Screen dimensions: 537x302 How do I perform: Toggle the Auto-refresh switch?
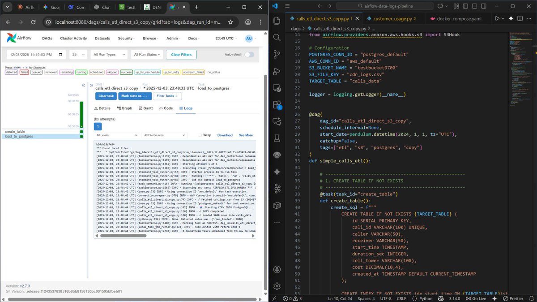(249, 54)
